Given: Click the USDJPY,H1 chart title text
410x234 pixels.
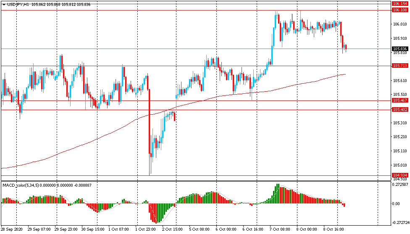Looking at the screenshot, I should (x=18, y=5).
